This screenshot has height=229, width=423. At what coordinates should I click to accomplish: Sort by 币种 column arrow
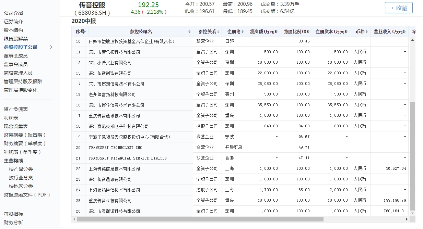(366, 31)
